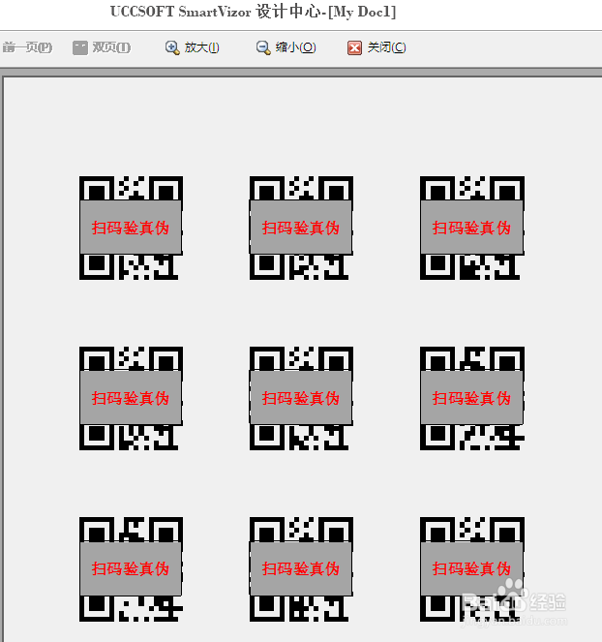Click the disabled 双页 button label

click(111, 47)
